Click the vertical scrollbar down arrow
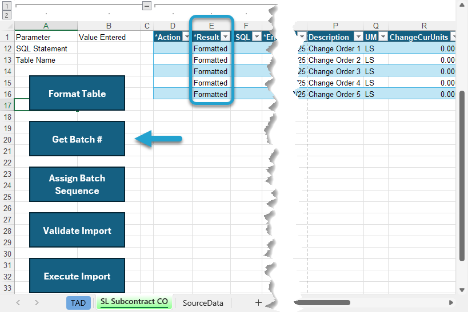The image size is (468, 312). click(462, 290)
